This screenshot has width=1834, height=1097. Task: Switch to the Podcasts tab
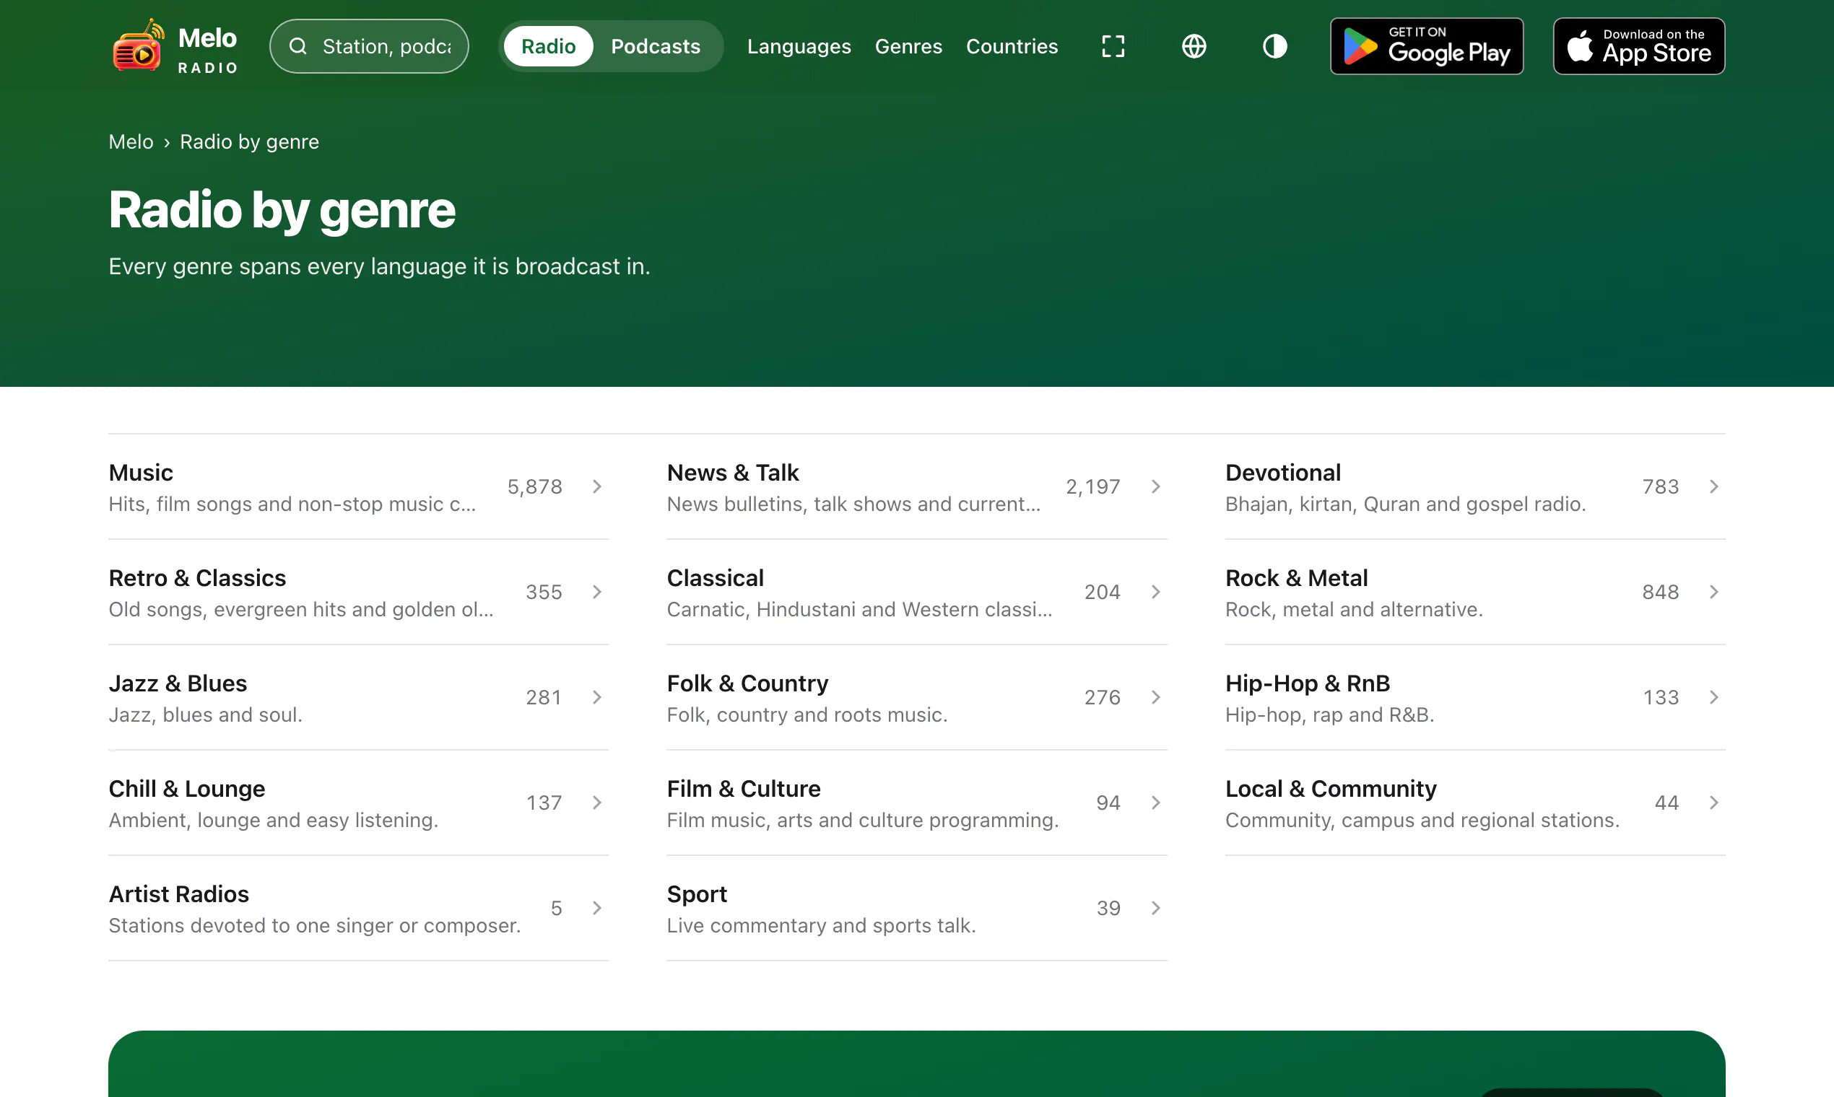click(655, 47)
